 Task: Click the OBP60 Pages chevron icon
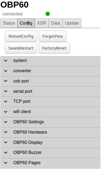coord(6,163)
